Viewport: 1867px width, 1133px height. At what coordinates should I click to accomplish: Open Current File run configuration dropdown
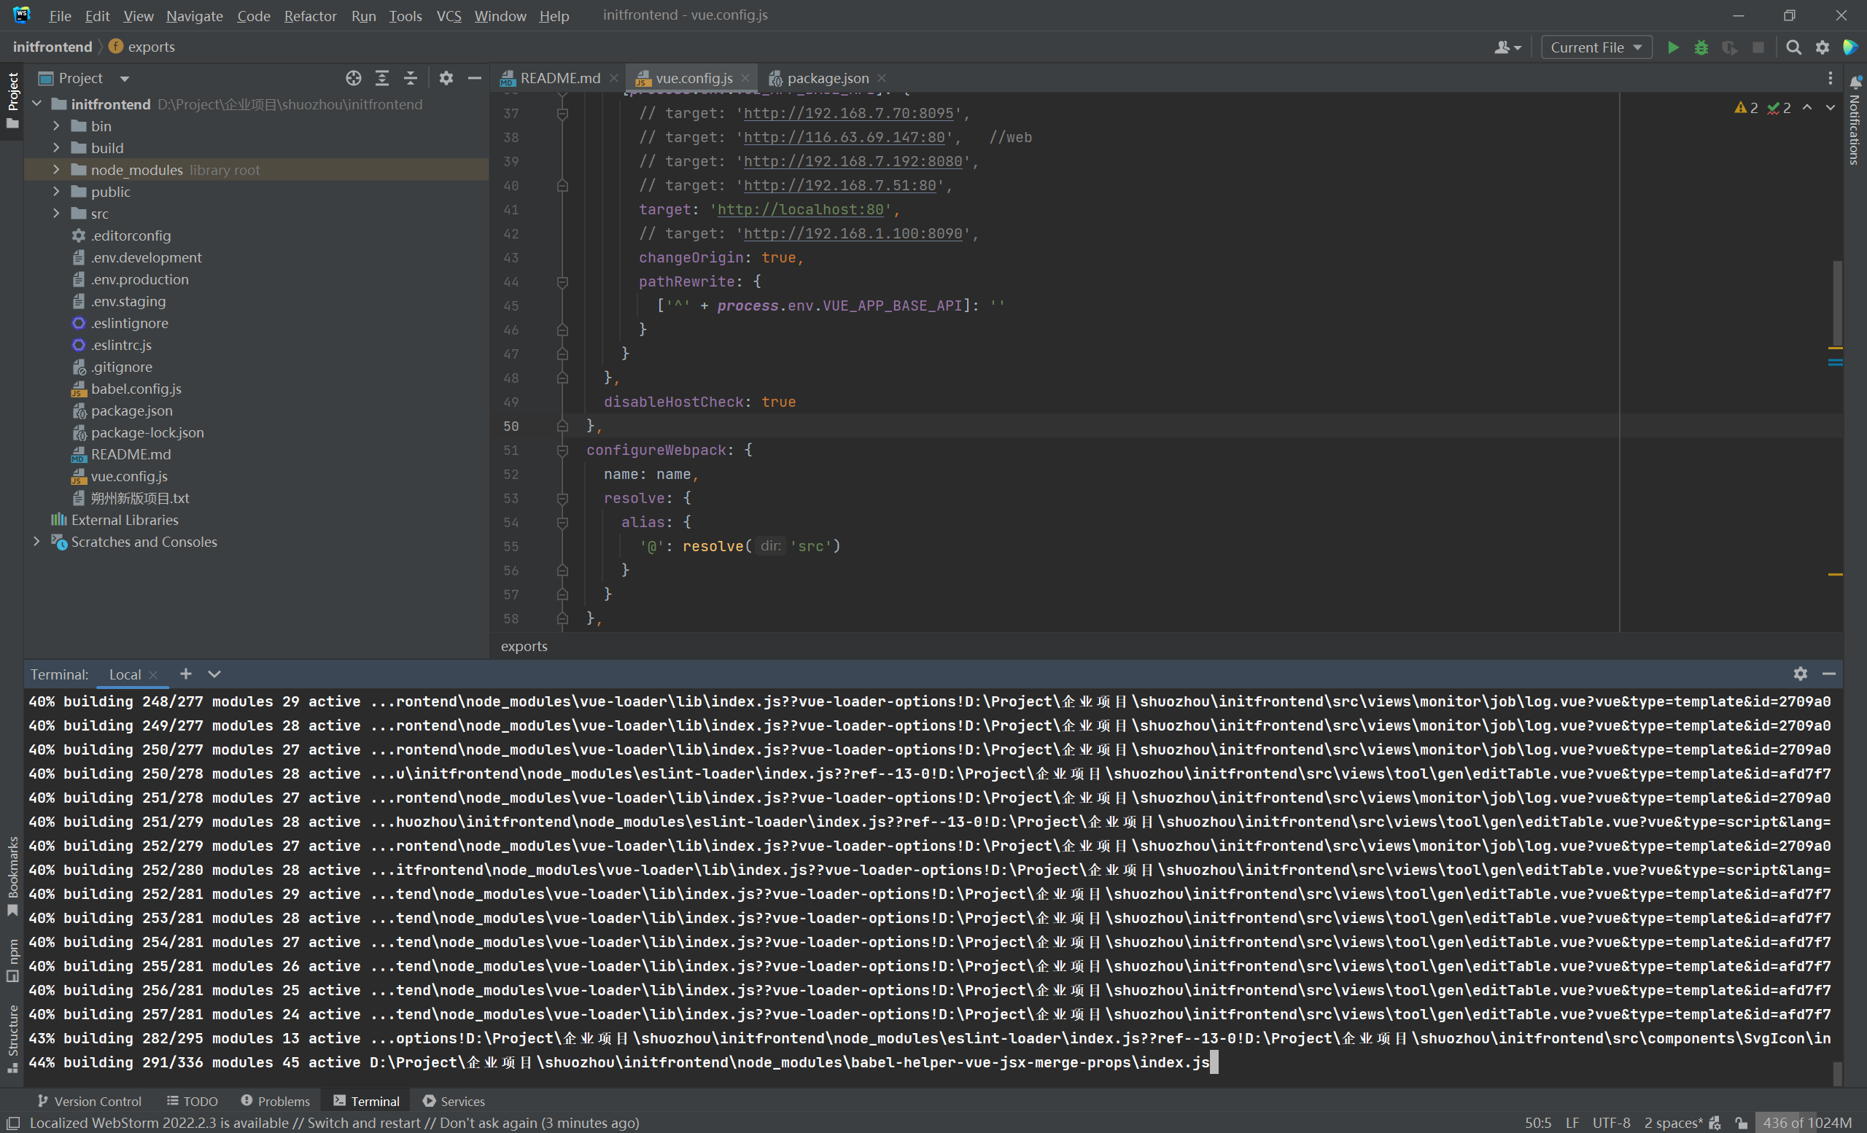(1596, 47)
